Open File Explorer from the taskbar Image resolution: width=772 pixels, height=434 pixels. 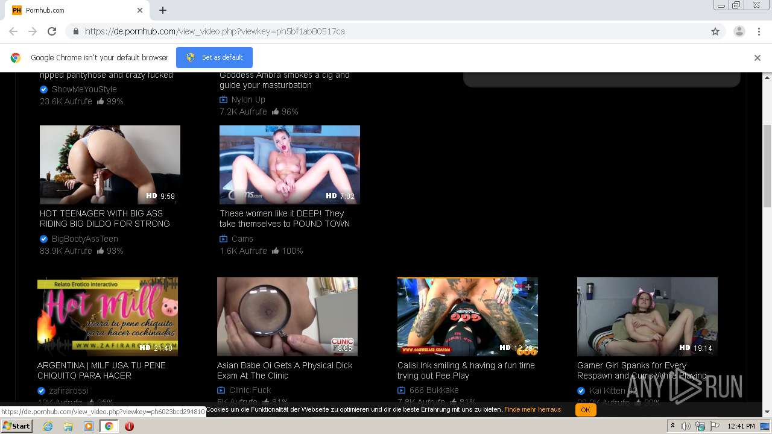(x=68, y=426)
